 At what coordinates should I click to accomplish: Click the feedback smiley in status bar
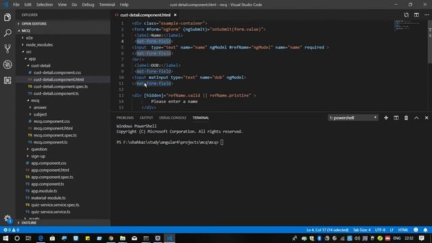pyautogui.click(x=416, y=230)
